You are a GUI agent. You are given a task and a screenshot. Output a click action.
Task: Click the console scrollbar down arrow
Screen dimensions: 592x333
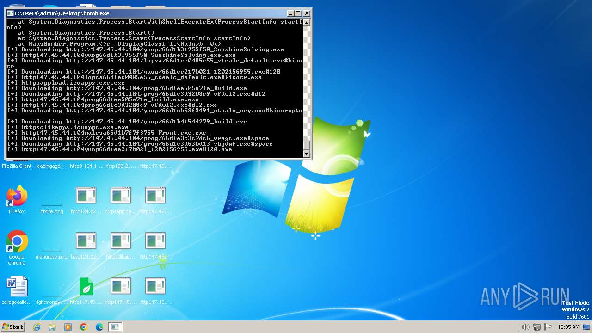[x=306, y=154]
